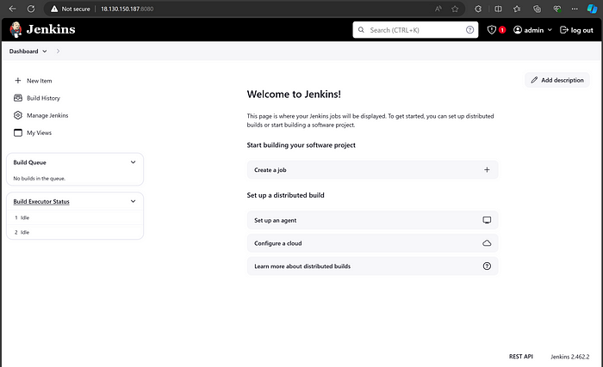Open the admin user profile
Screen dimensions: 603x367
[529, 30]
